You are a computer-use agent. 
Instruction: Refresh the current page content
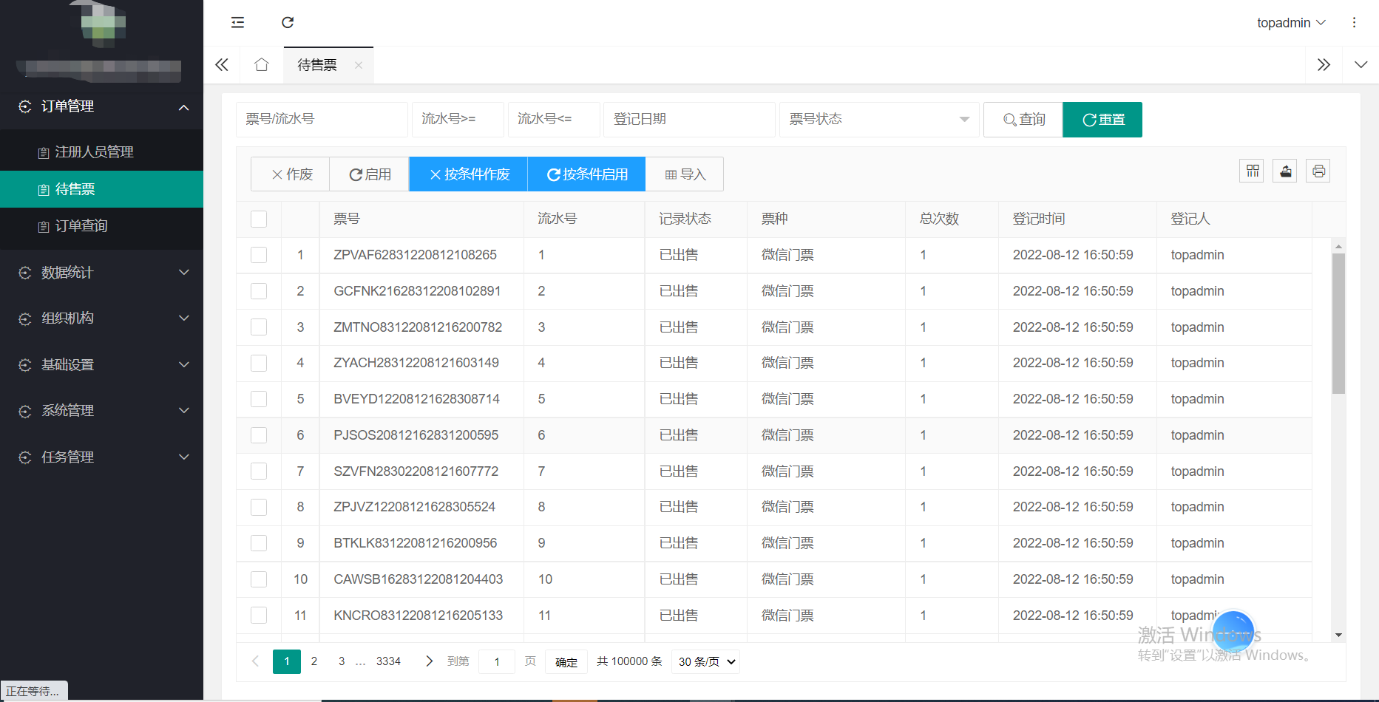point(288,23)
